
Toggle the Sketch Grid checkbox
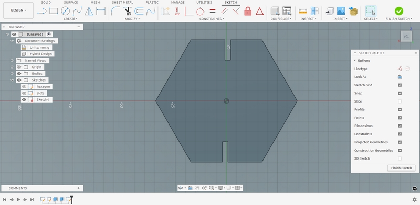400,85
